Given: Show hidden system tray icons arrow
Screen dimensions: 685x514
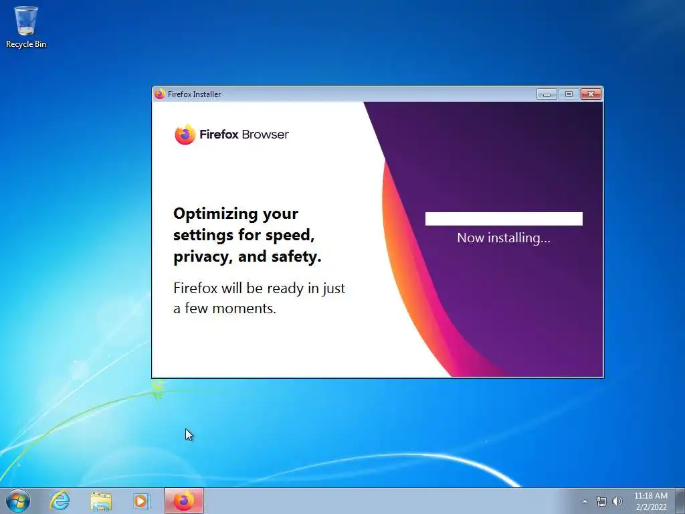Looking at the screenshot, I should click(x=585, y=501).
